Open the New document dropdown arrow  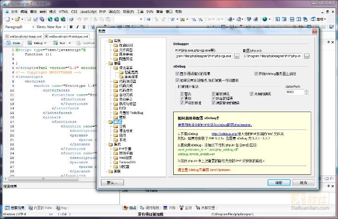pos(12,19)
